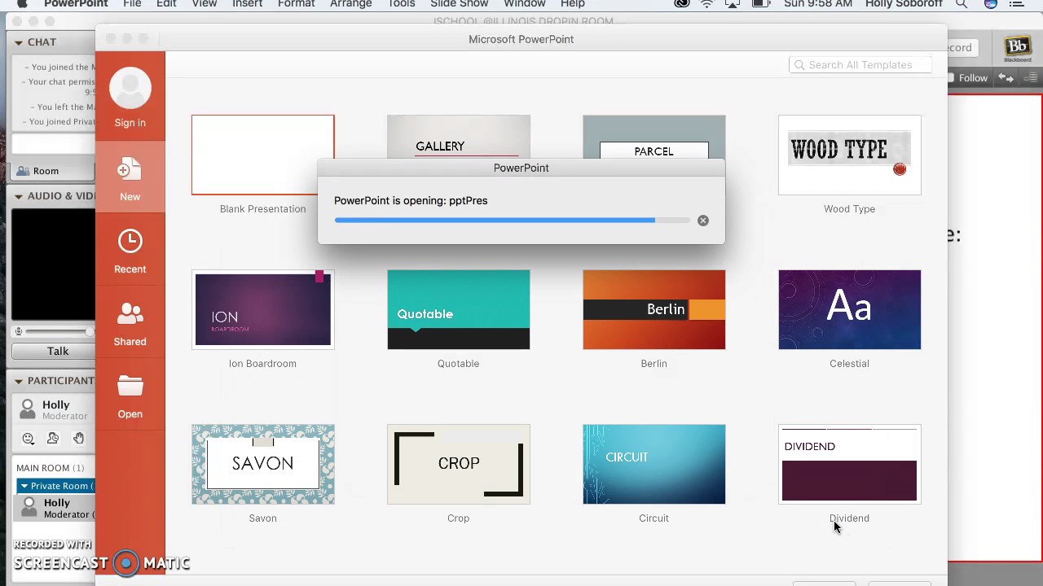Select the New sidebar icon
The image size is (1043, 586).
(130, 170)
